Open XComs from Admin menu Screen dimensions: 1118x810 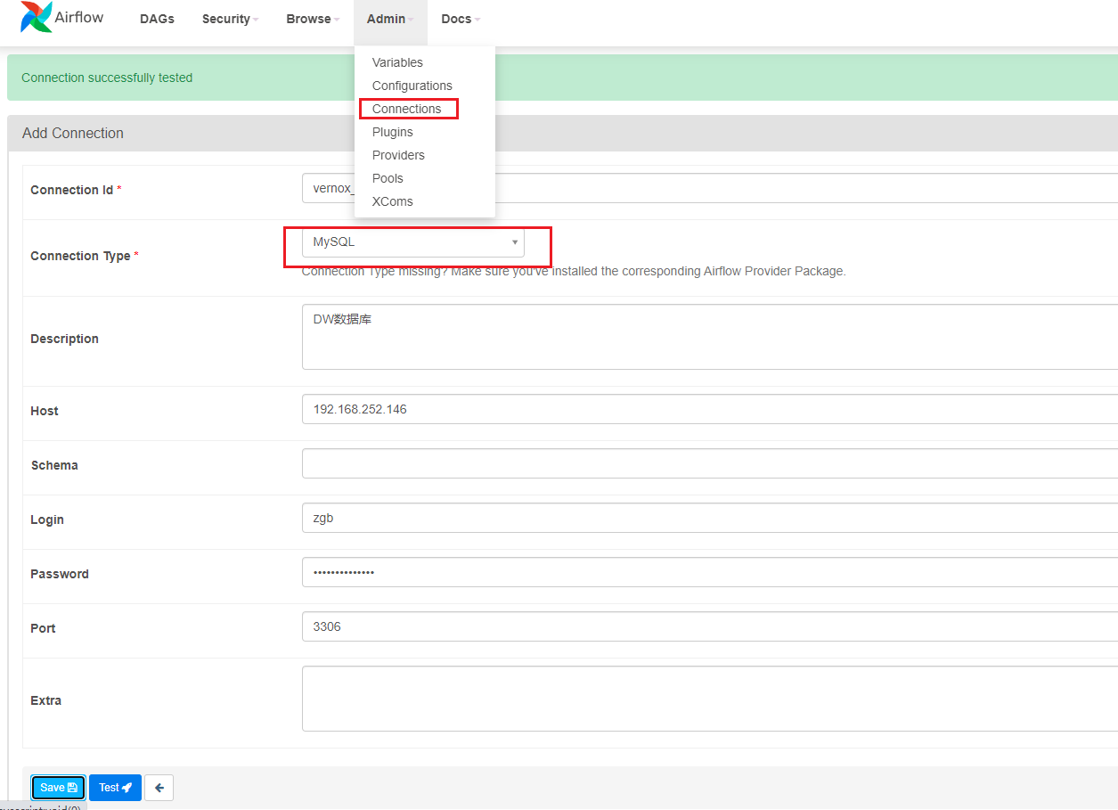392,201
